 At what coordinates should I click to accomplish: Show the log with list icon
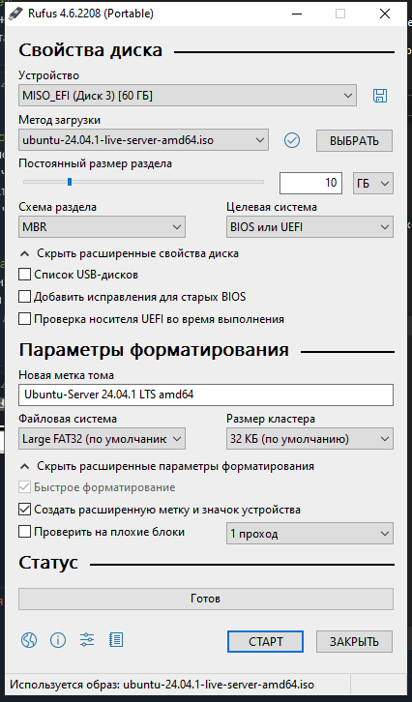click(x=116, y=640)
